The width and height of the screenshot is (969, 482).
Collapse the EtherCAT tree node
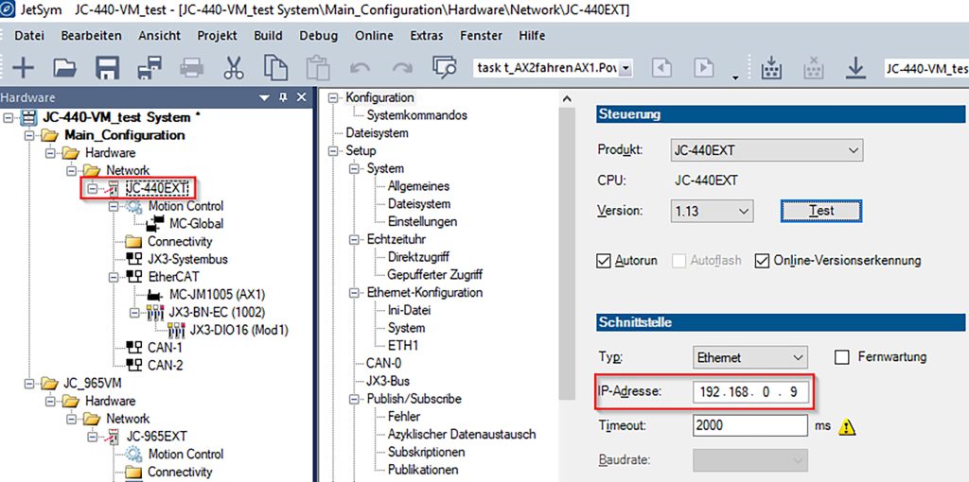[114, 277]
